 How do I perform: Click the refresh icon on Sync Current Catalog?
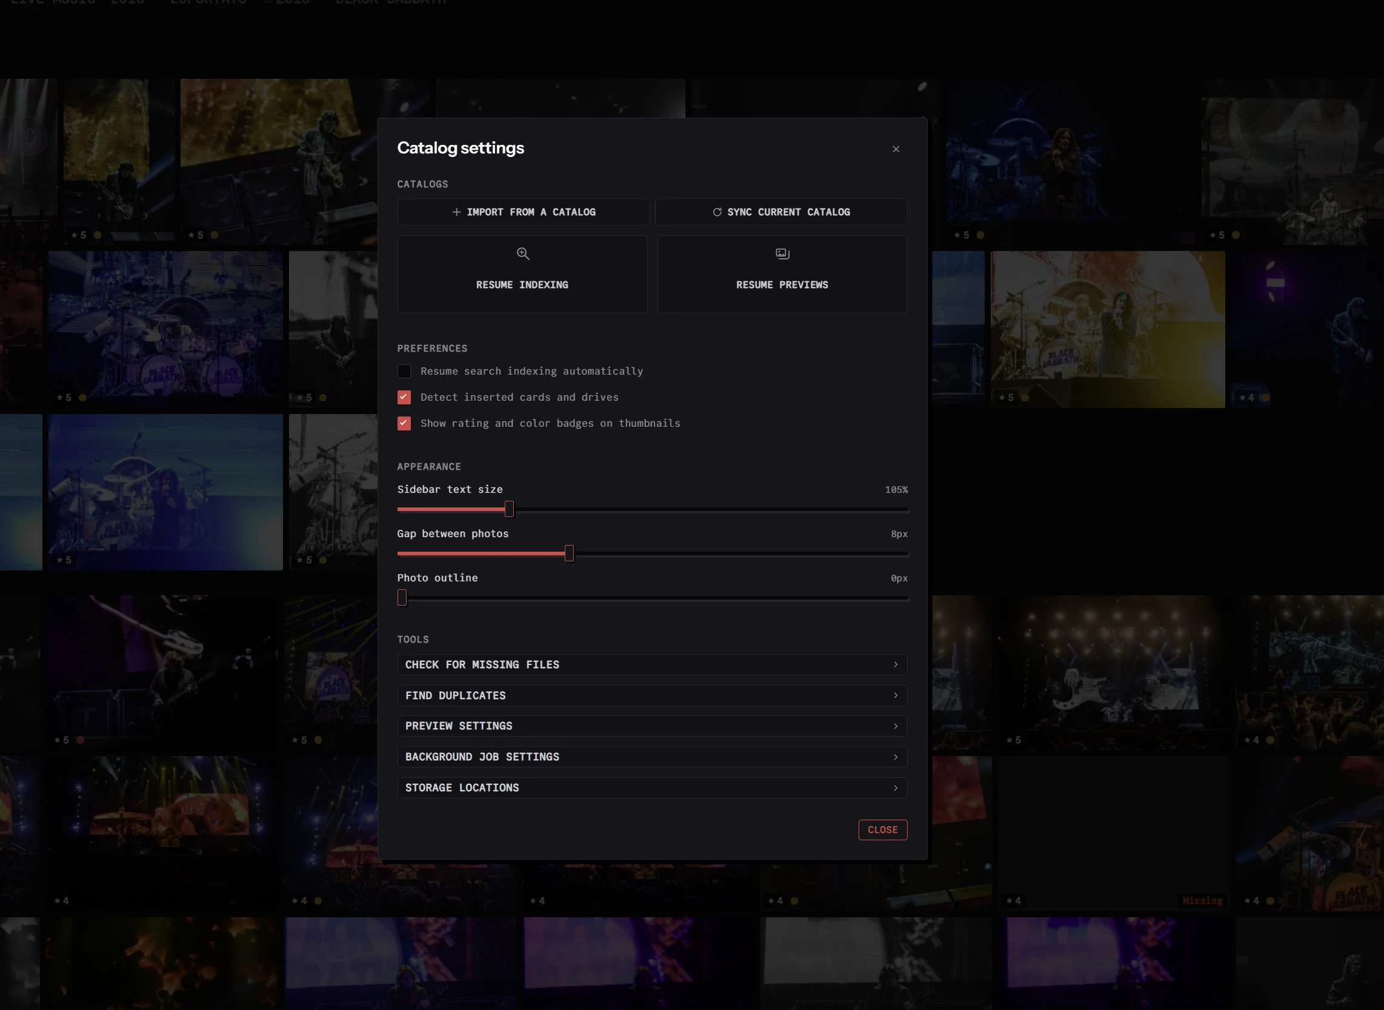click(x=717, y=212)
